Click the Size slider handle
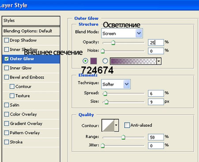 [106, 102]
